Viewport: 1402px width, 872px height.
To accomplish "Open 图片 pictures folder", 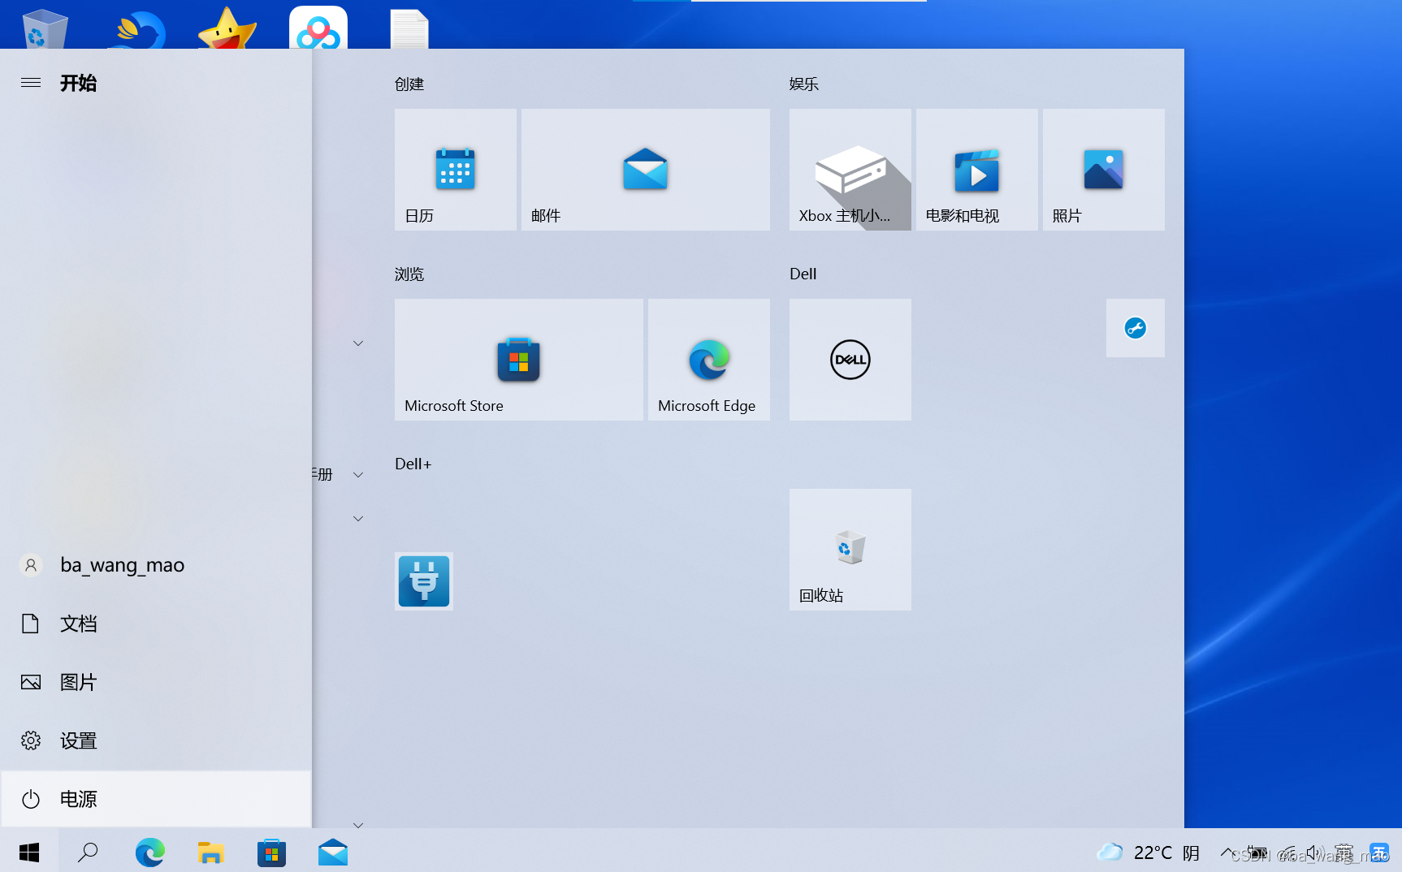I will coord(156,682).
